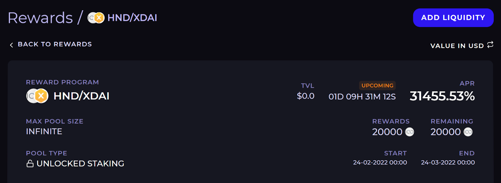501x183 pixels.
Task: Click the TVL dollar amount
Action: (x=306, y=96)
